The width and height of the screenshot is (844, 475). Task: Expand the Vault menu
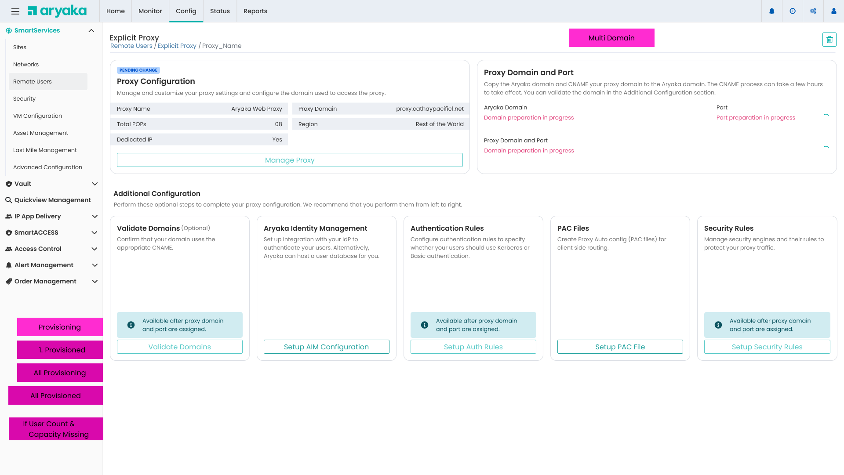95,184
